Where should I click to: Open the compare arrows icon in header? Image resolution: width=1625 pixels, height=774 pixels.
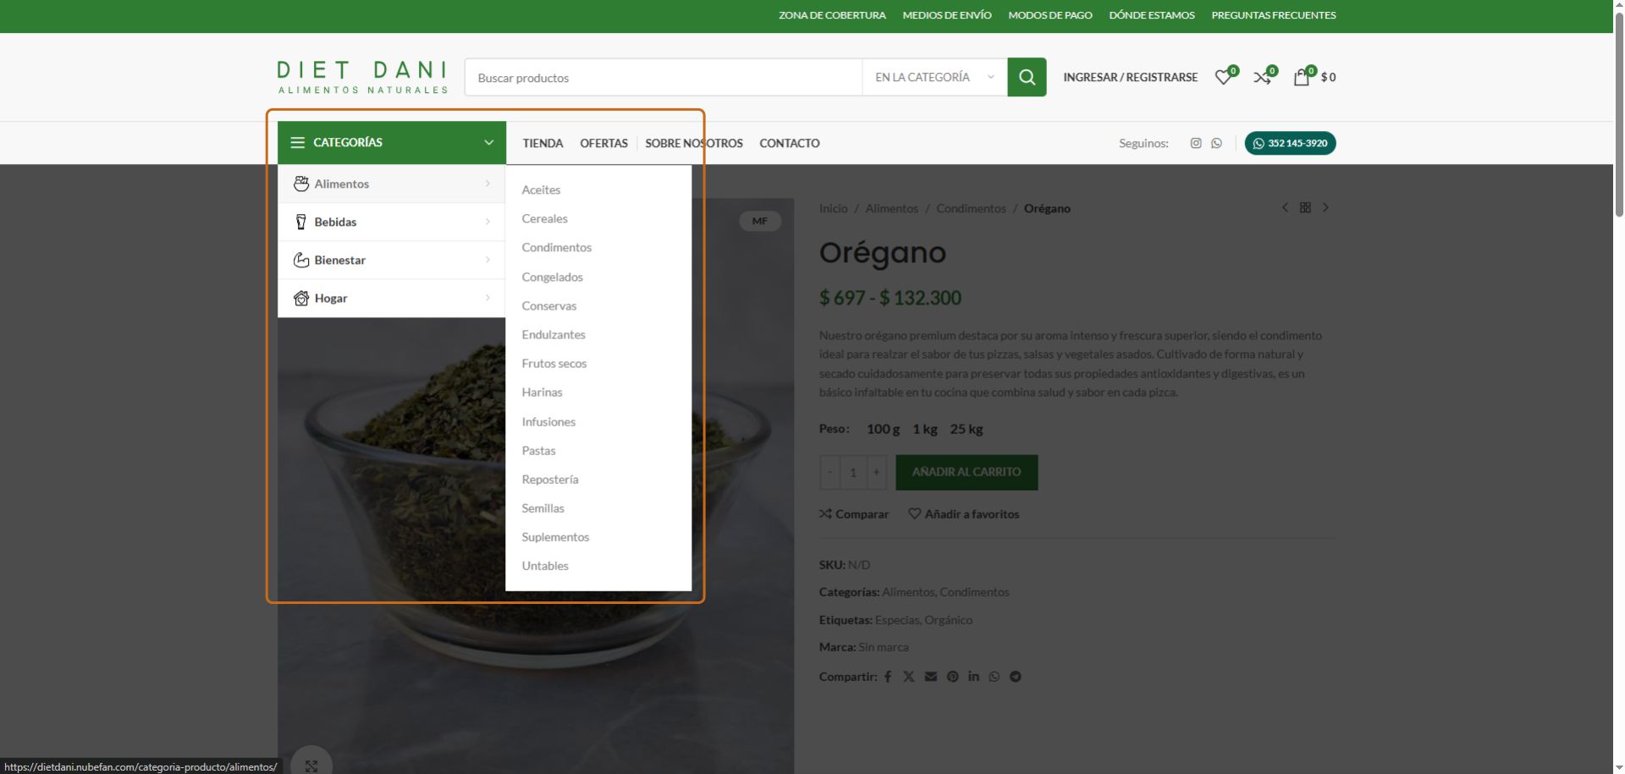(x=1262, y=77)
